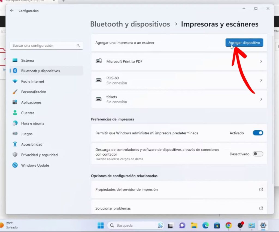Switch to the Cuentas section
The image size is (279, 232).
point(28,113)
